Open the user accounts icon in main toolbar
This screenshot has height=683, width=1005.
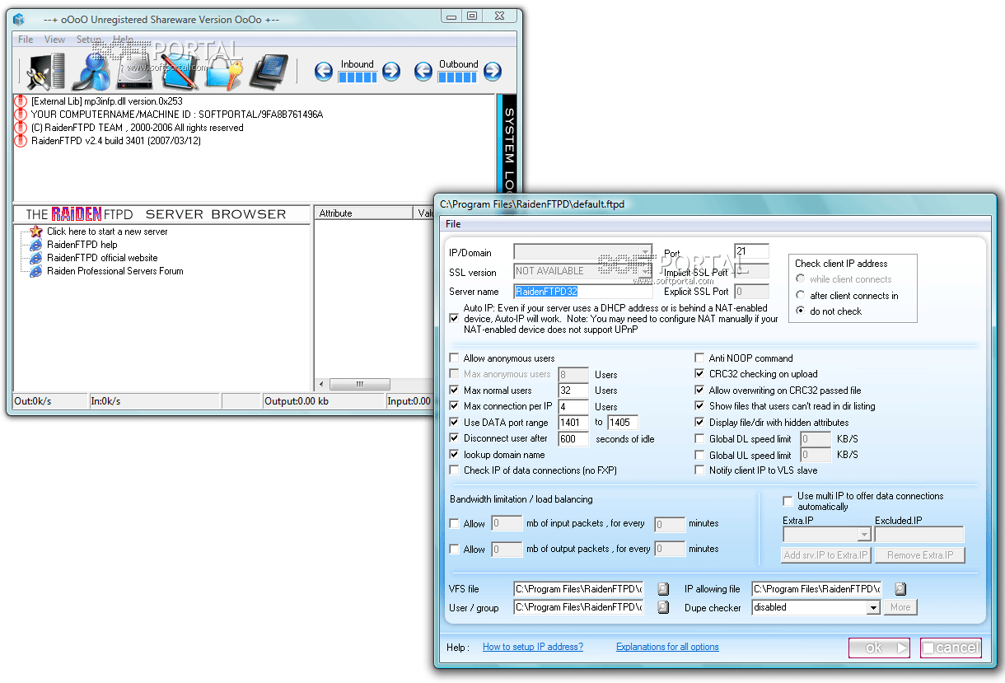[x=91, y=71]
